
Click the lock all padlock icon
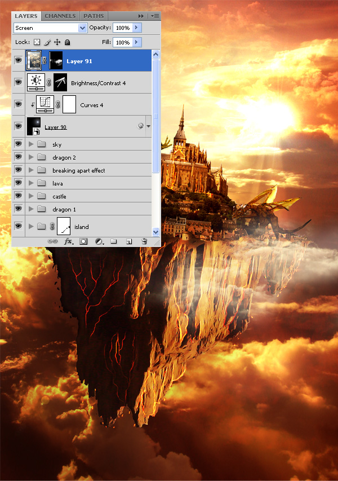pyautogui.click(x=68, y=42)
